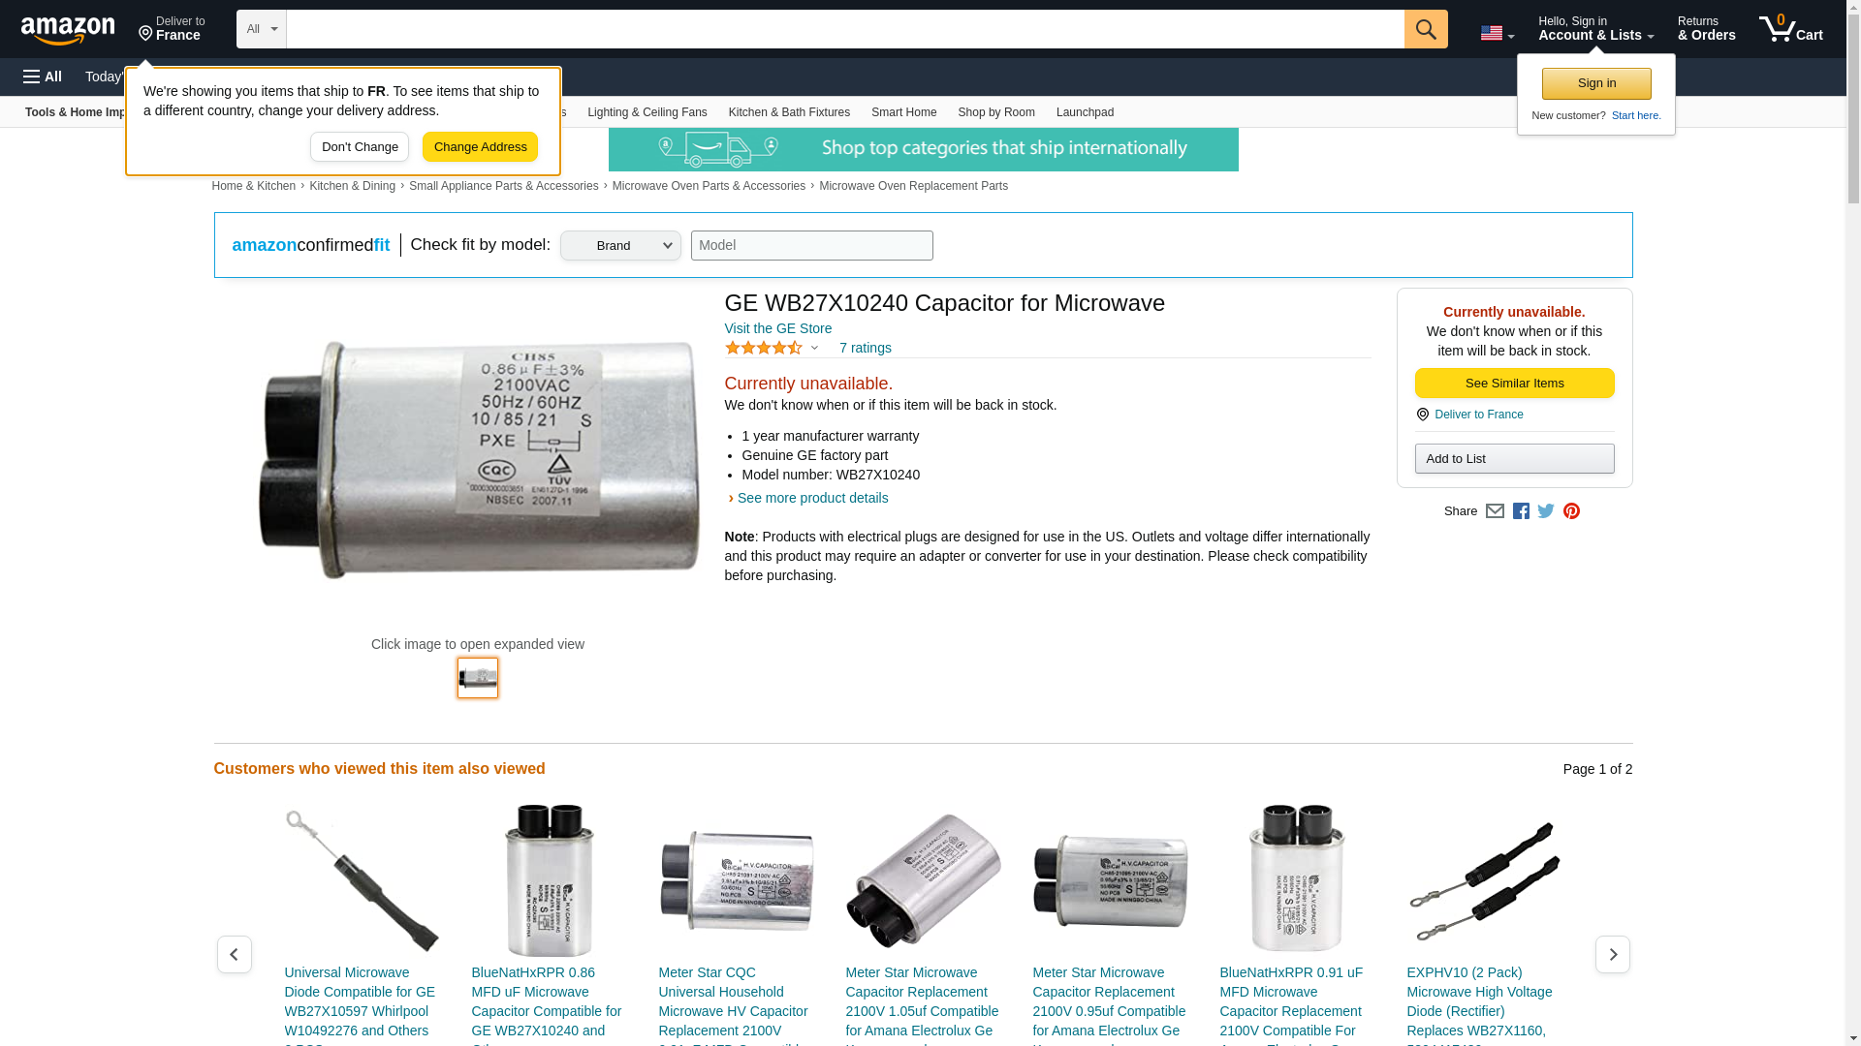Share product on Pinterest icon
The width and height of the screenshot is (1861, 1046).
pyautogui.click(x=1571, y=511)
